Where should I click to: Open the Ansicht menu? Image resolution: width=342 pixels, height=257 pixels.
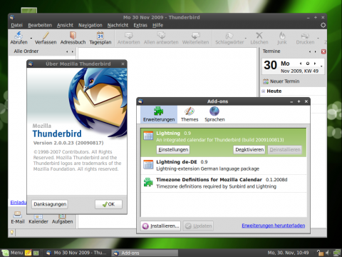point(65,25)
